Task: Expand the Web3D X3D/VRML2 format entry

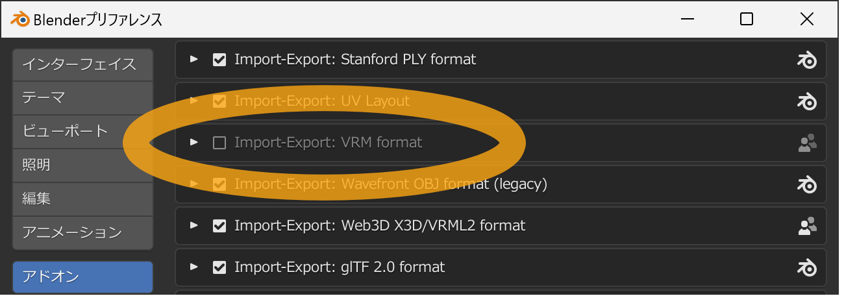Action: (x=193, y=225)
